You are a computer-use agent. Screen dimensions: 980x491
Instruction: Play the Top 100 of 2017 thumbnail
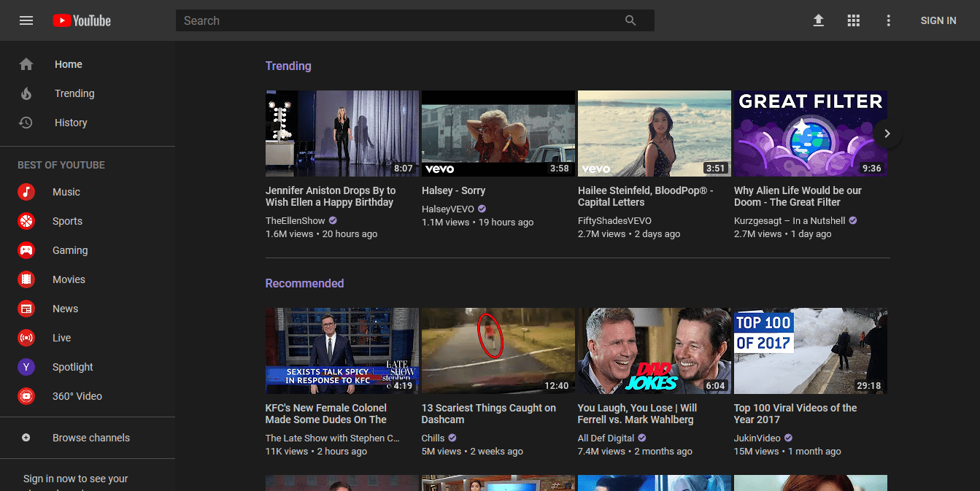click(811, 351)
